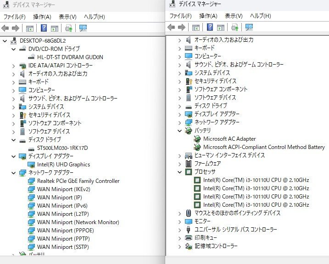Select Microsoft ACPI-Compliant Control Method Battery
This screenshot has width=329, height=264.
point(264,147)
